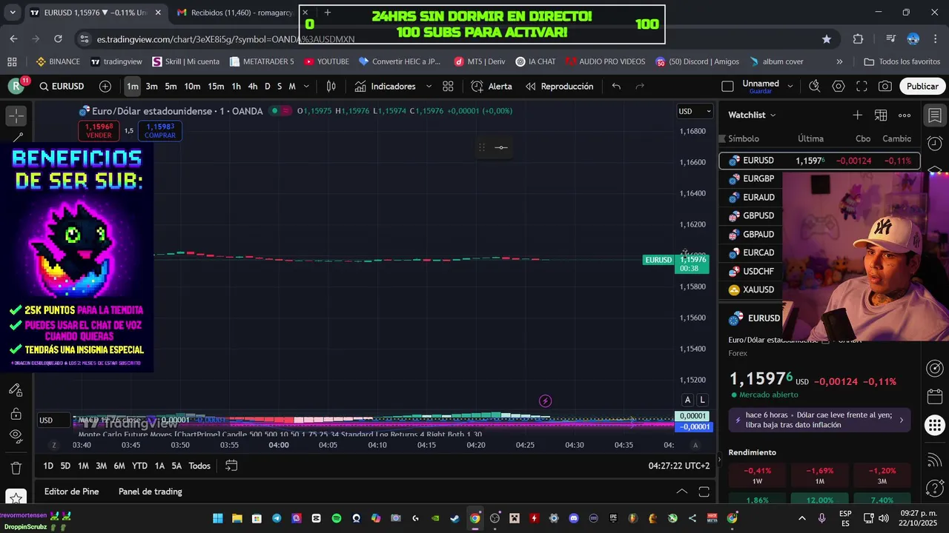Expand the bottom panel with the chevron

(x=681, y=492)
